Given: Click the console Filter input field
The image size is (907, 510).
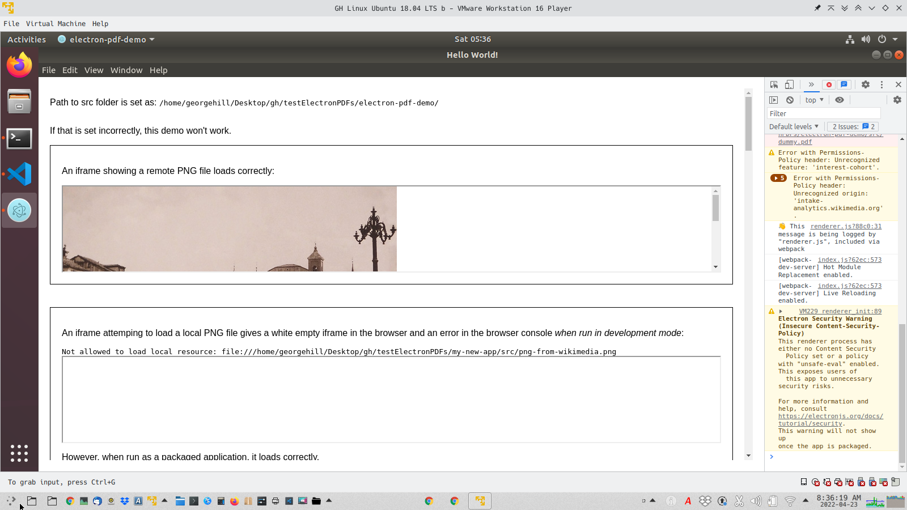Looking at the screenshot, I should pyautogui.click(x=823, y=113).
